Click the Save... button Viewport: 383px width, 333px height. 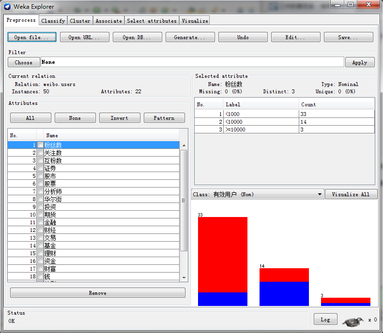click(348, 37)
